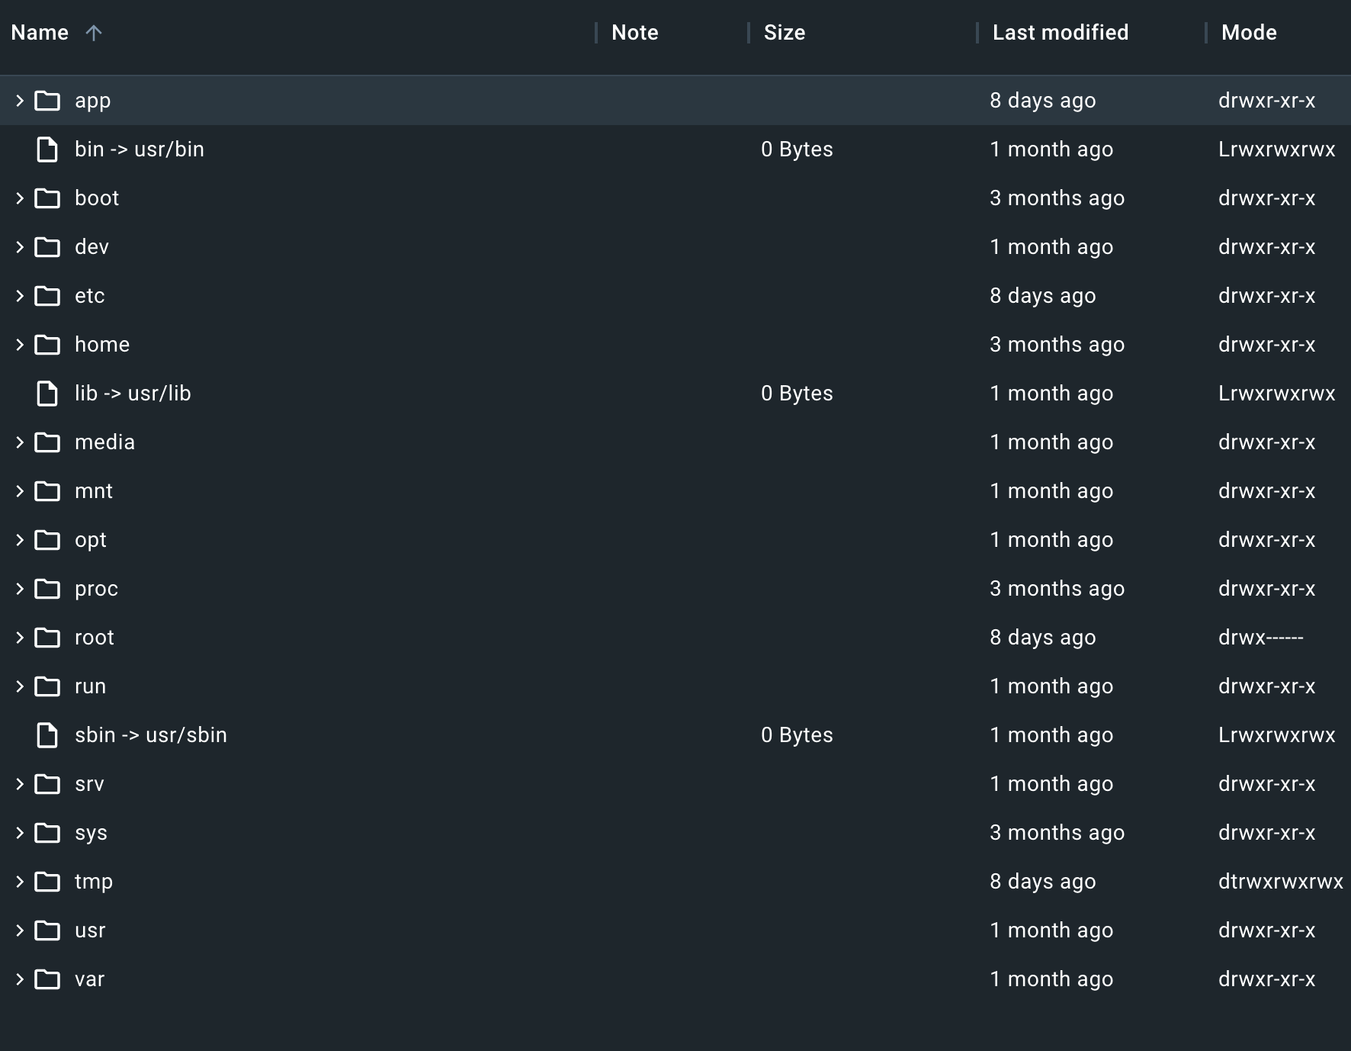Click the tmp folder icon
Screen dimensions: 1351x1051
[47, 882]
